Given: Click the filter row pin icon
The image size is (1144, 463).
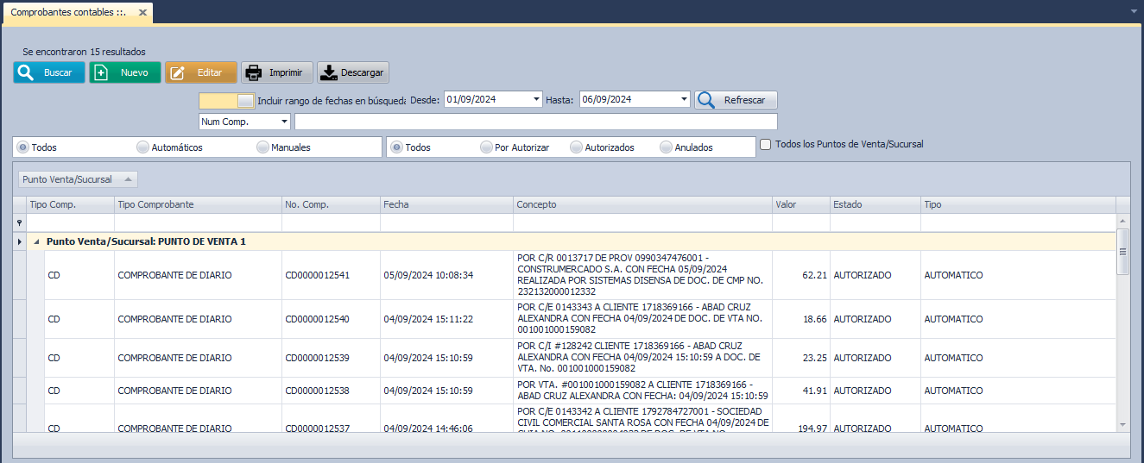Looking at the screenshot, I should (19, 222).
